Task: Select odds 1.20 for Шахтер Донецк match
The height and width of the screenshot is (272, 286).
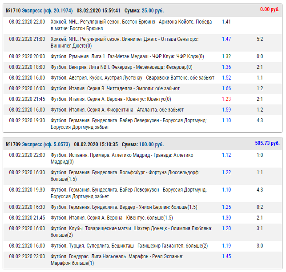Action: pos(226,228)
